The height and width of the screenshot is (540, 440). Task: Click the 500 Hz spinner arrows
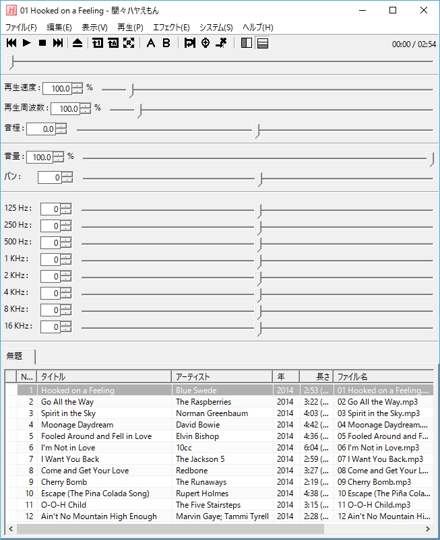[66, 243]
